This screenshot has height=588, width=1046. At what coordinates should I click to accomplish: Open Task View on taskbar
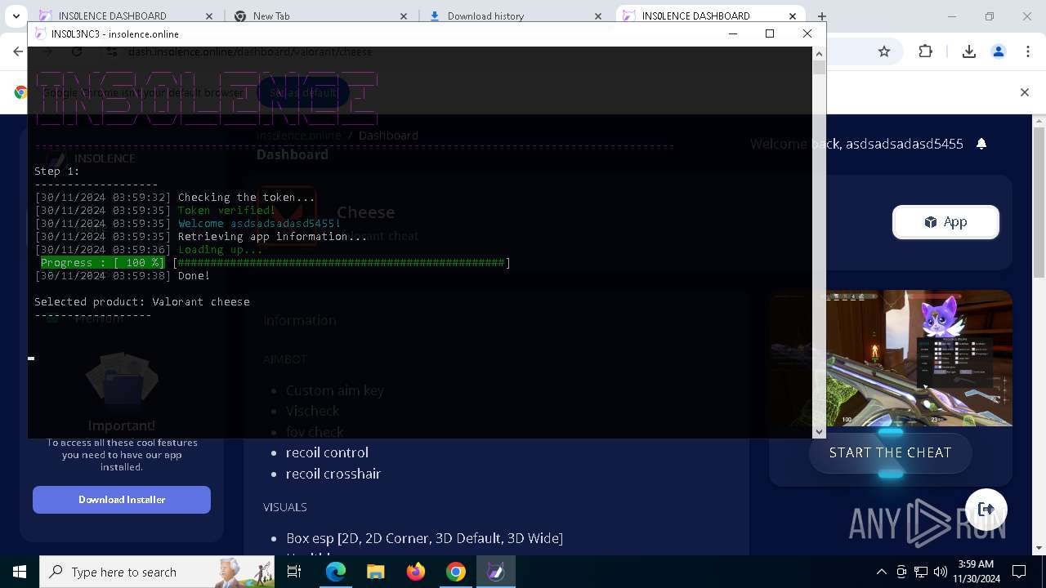click(294, 572)
